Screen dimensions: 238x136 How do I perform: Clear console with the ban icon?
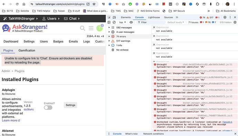114,22
